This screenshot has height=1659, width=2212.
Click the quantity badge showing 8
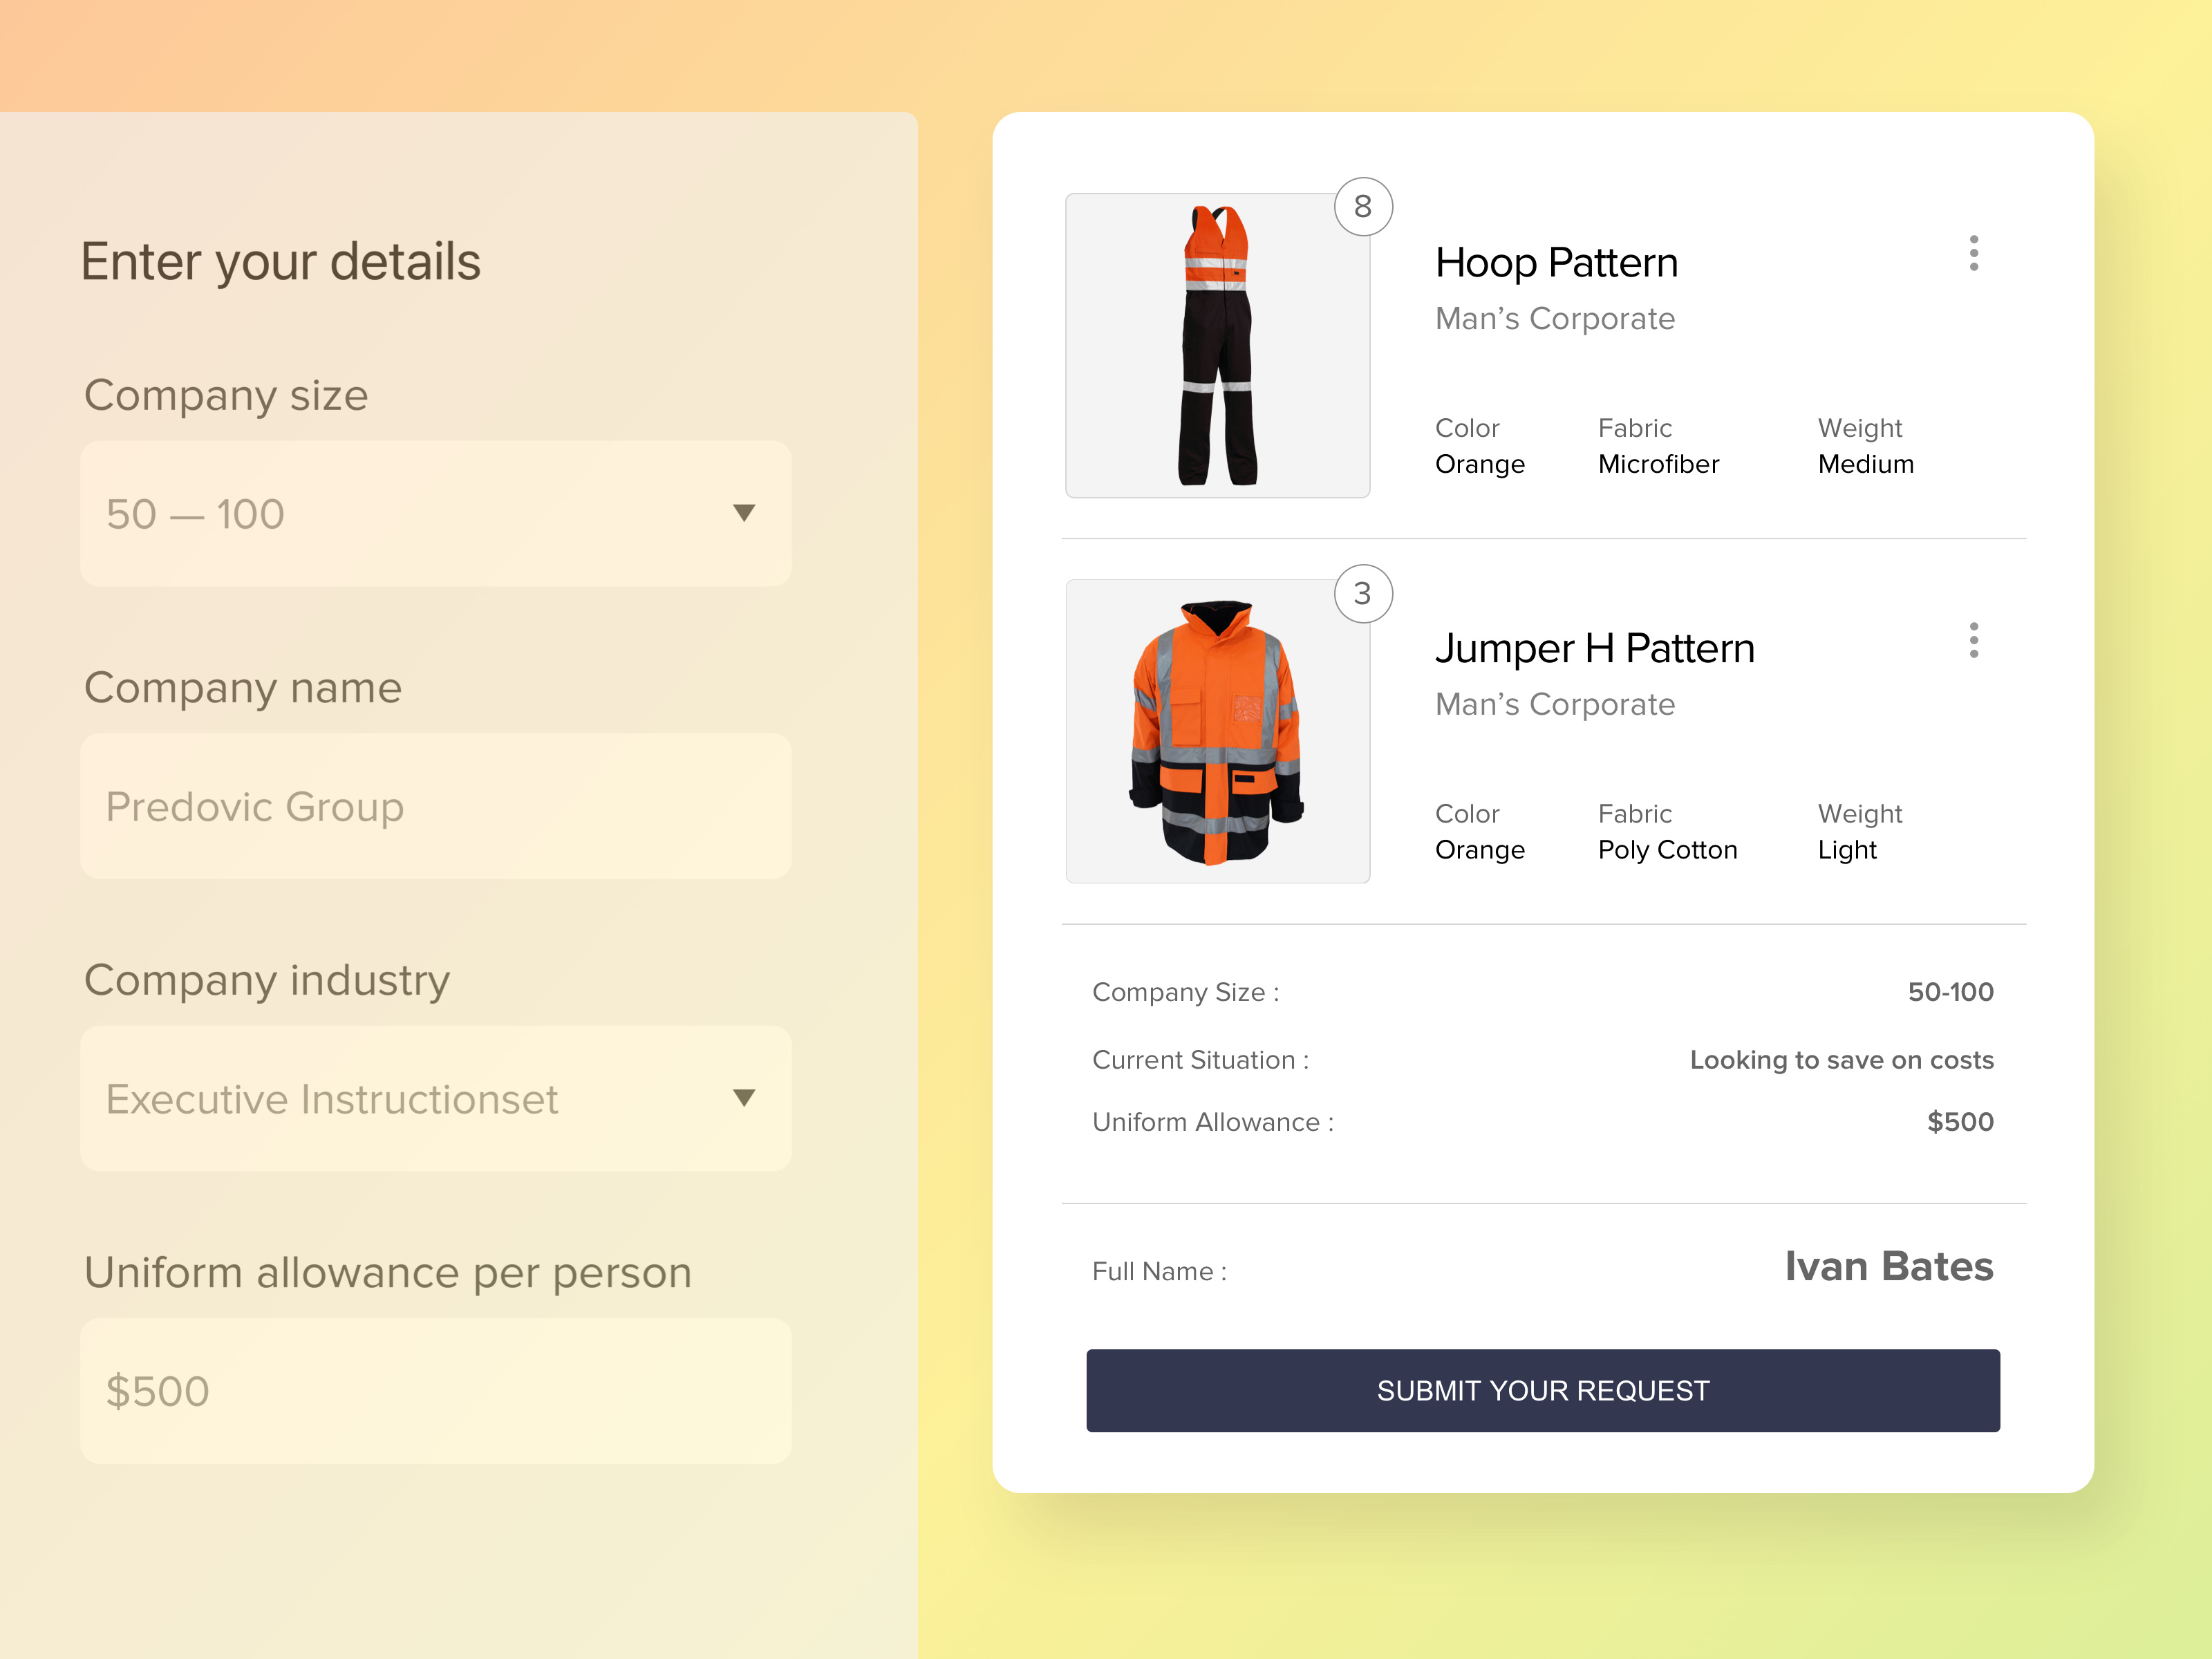(x=1363, y=206)
